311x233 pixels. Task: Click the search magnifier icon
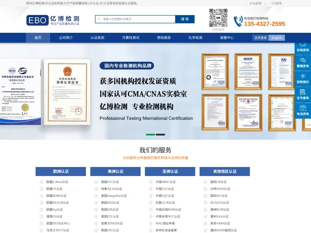99,19
